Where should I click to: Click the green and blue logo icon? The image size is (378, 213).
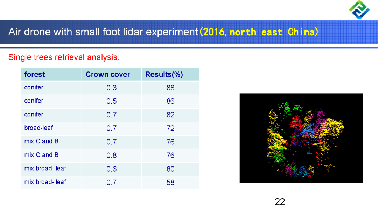(x=359, y=10)
